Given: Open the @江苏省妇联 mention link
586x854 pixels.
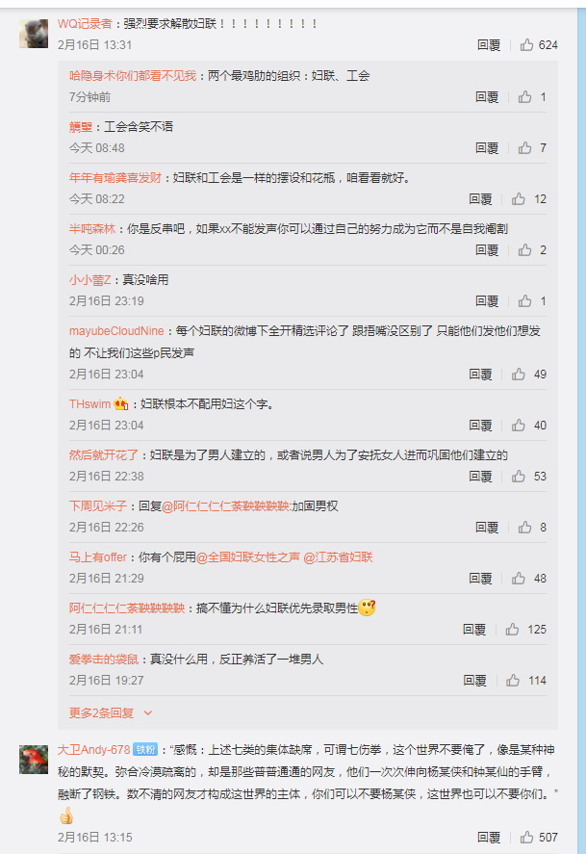Looking at the screenshot, I should (338, 557).
